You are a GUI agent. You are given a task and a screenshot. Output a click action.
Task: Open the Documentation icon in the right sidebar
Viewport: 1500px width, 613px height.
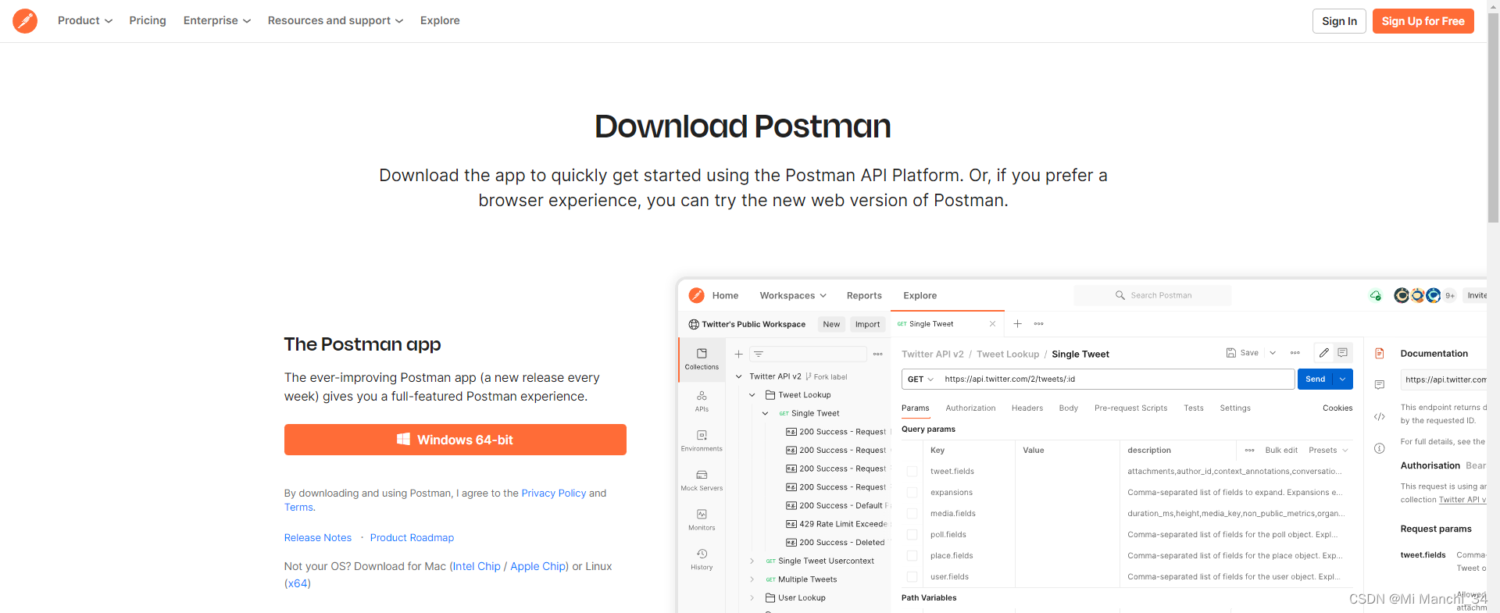click(1380, 354)
